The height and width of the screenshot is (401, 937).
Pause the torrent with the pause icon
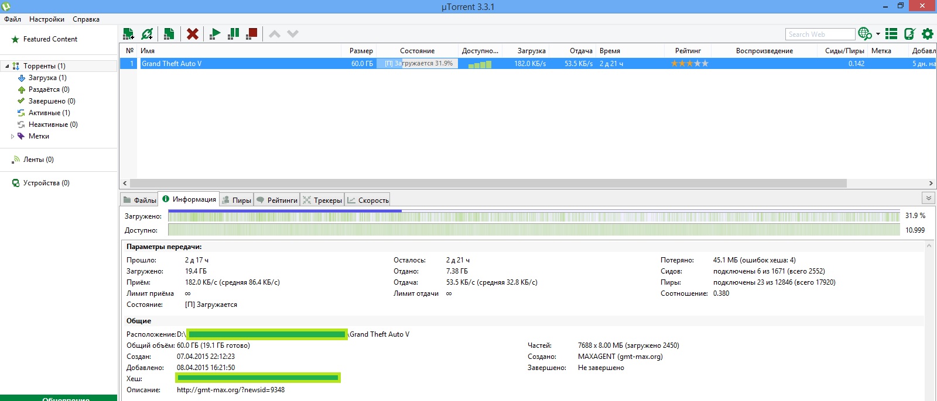(233, 34)
